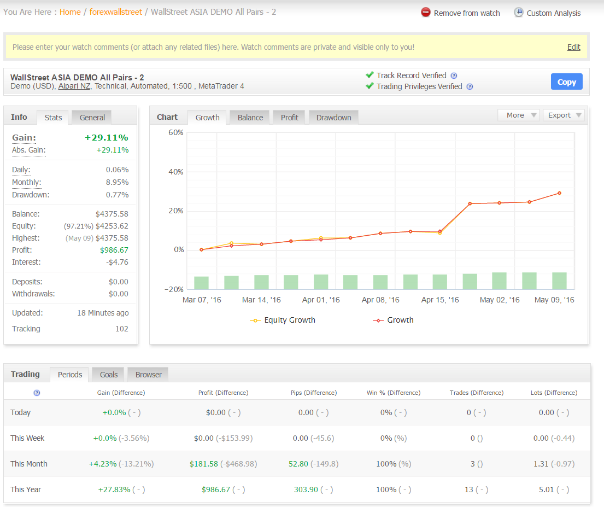Click the Balance value $4375.58
Image resolution: width=604 pixels, height=507 pixels.
click(x=112, y=214)
